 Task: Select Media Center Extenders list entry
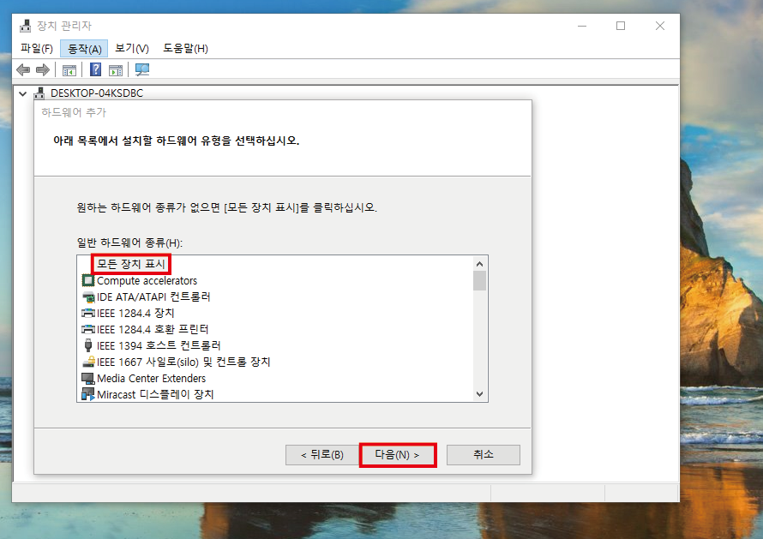(152, 378)
